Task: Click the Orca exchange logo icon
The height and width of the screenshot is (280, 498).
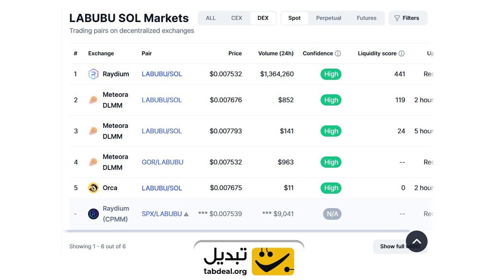Action: click(93, 188)
